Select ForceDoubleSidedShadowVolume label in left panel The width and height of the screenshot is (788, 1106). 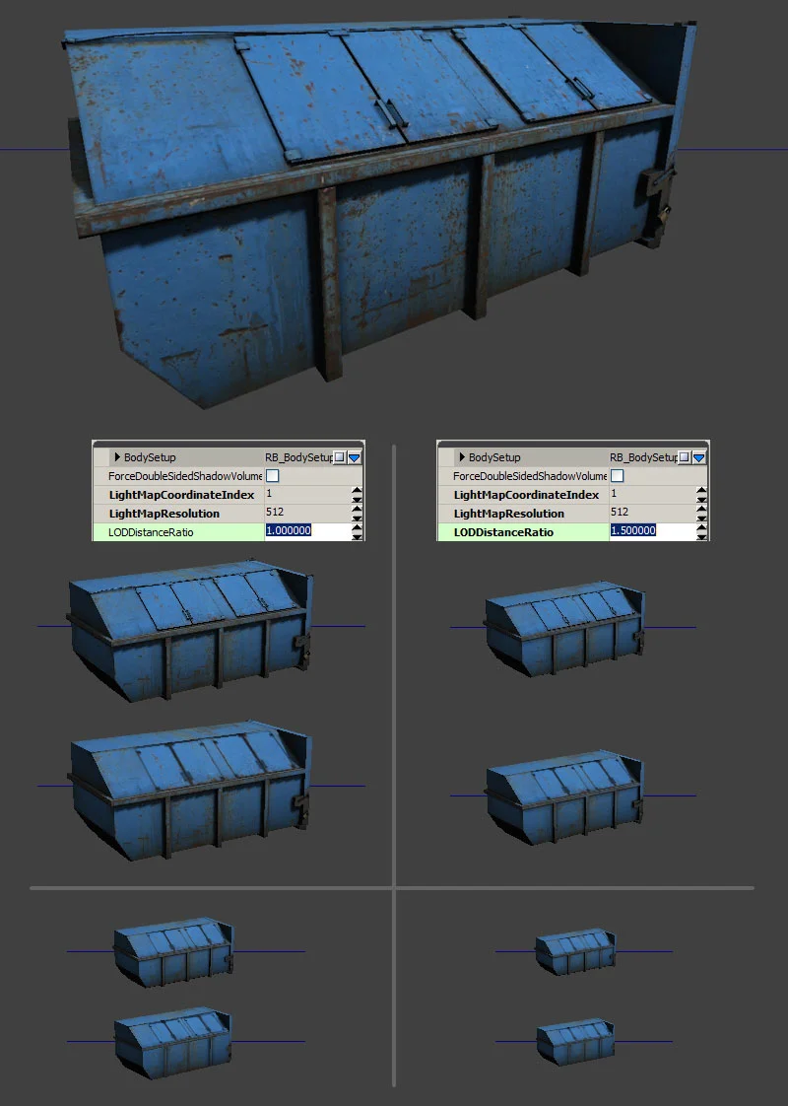(184, 476)
